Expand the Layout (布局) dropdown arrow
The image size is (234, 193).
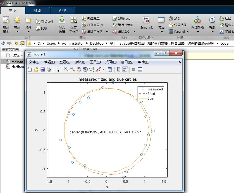coord(162,32)
